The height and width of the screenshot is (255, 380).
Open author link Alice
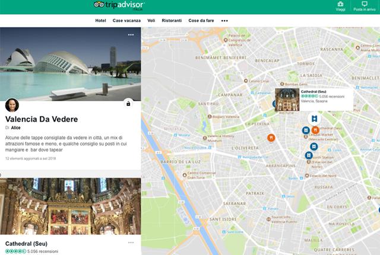[16, 128]
